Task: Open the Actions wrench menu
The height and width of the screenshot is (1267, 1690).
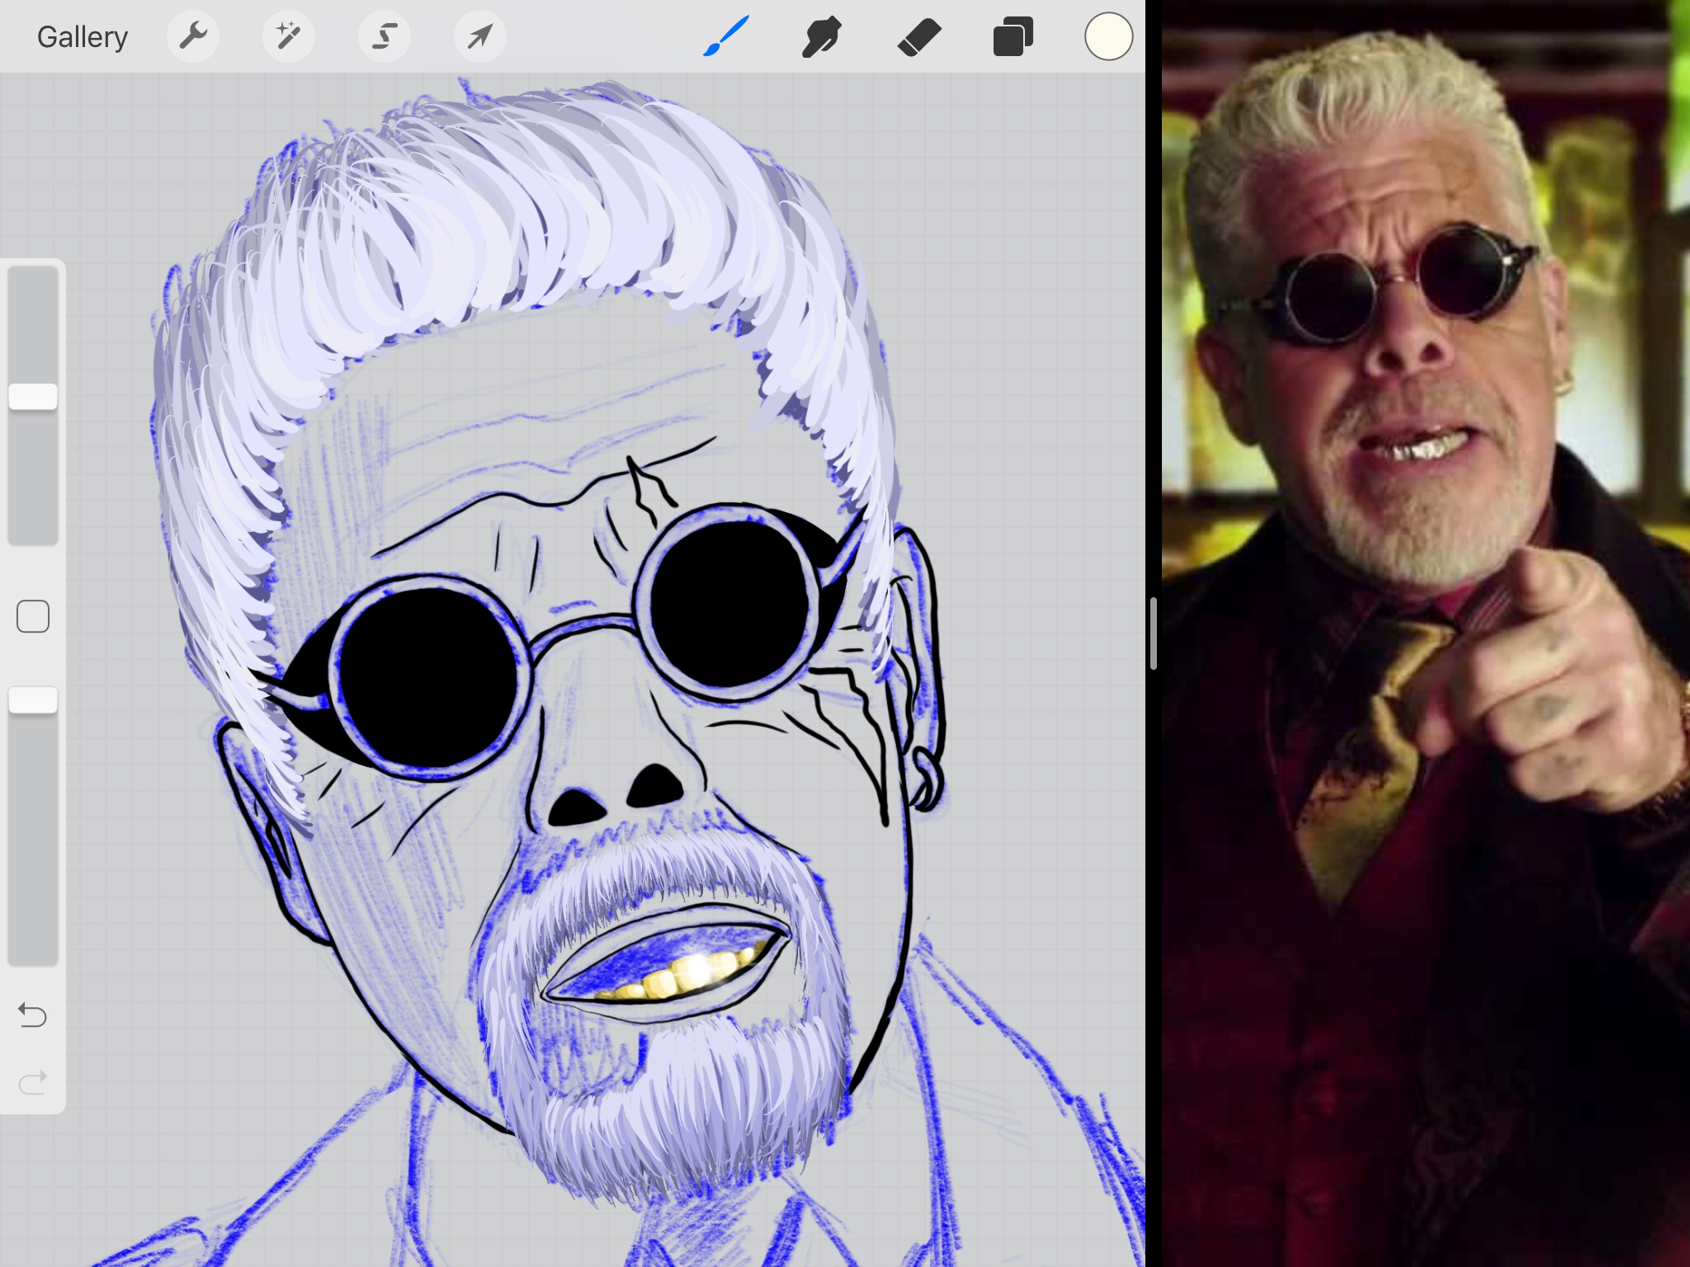Action: (193, 36)
